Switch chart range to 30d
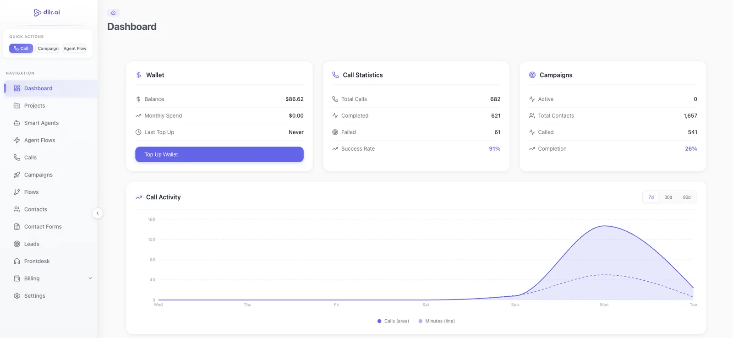This screenshot has width=733, height=338. click(x=668, y=197)
